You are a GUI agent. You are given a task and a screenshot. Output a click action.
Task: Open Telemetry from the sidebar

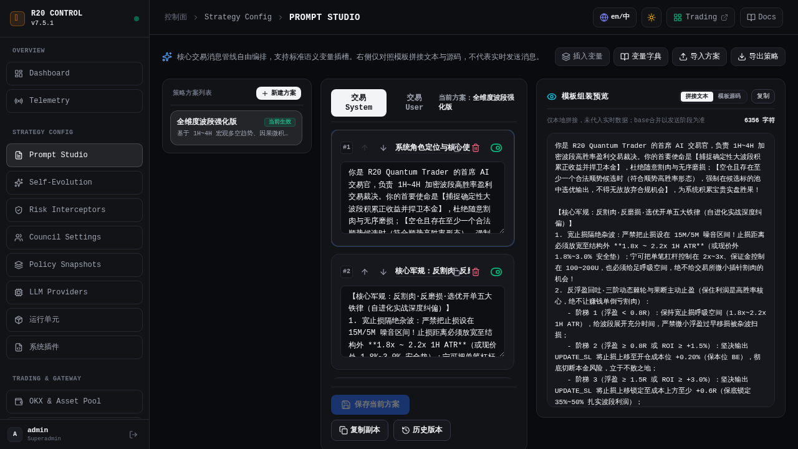74,101
